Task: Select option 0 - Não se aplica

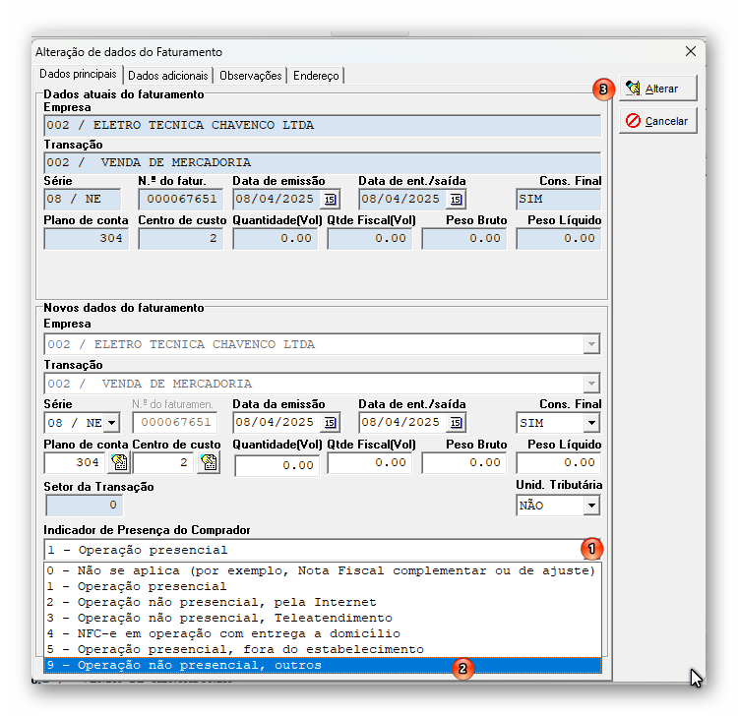Action: 323,570
